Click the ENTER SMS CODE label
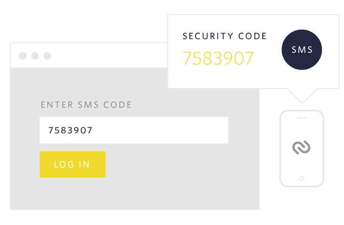 pyautogui.click(x=86, y=105)
